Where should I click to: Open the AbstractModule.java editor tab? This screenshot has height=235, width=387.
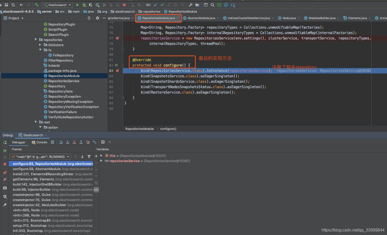201,18
